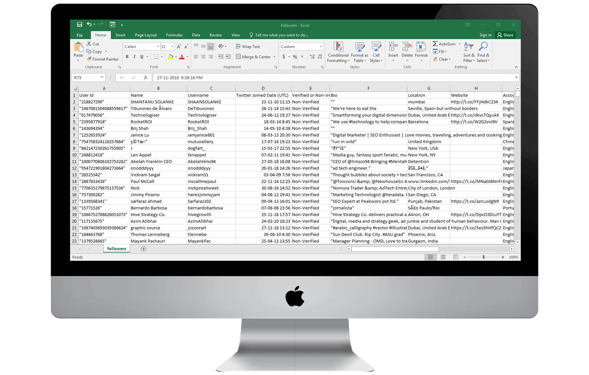Open the Custom number format dropdown

pyautogui.click(x=321, y=47)
